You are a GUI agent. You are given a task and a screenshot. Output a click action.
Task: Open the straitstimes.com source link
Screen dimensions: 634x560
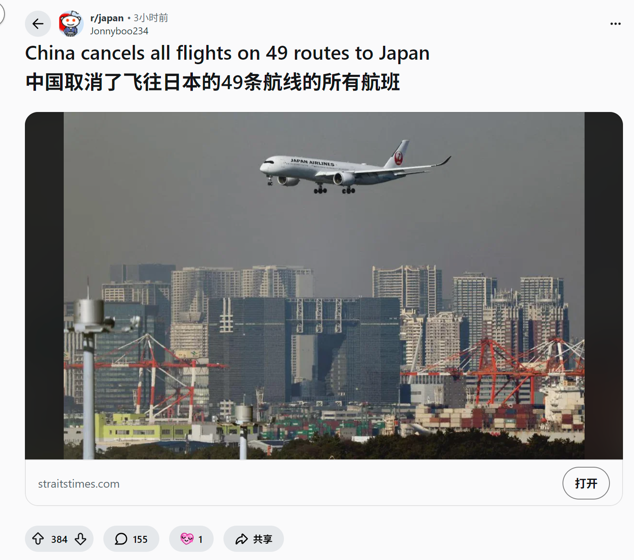coord(79,484)
